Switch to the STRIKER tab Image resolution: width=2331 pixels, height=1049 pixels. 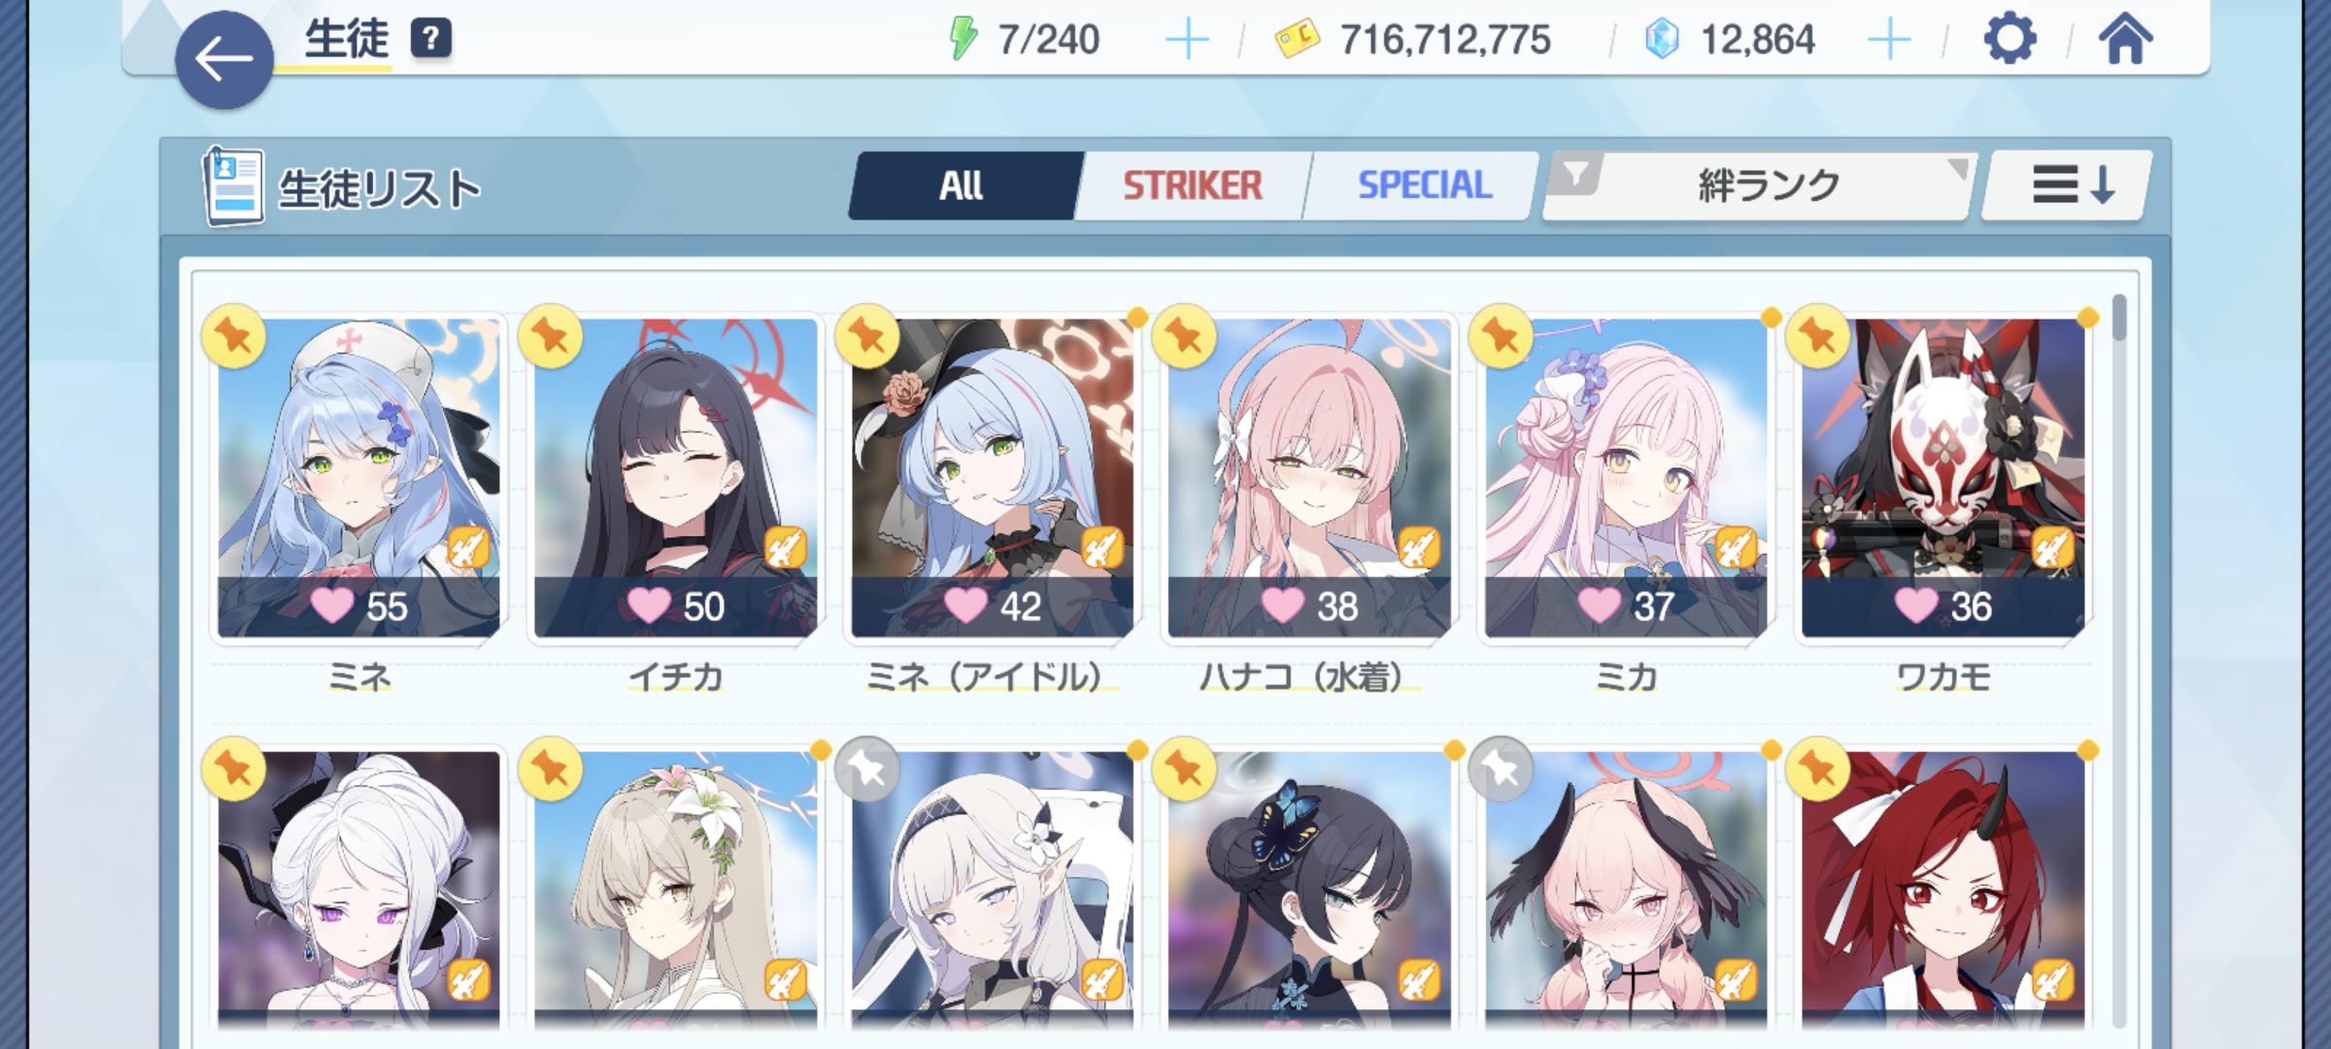[1193, 185]
